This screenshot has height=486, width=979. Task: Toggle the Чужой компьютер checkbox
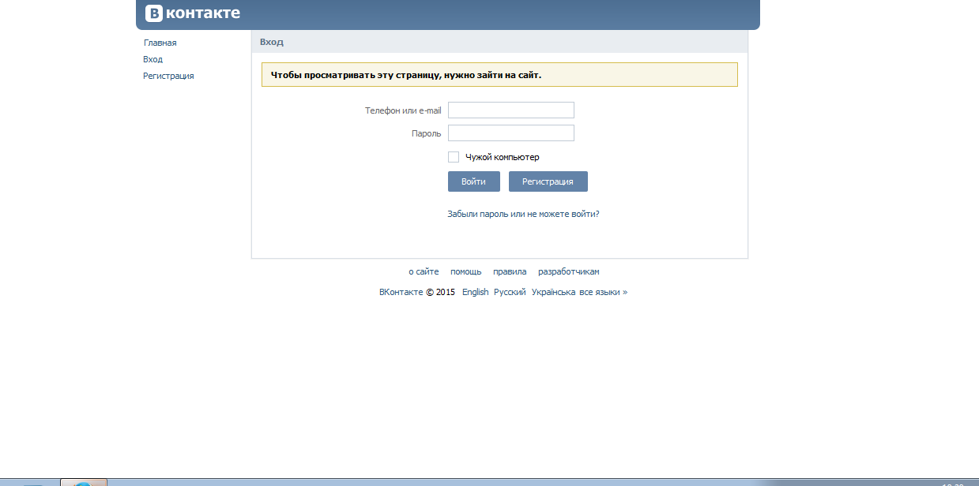pos(454,157)
